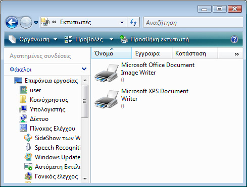Maximize the Εκτυπωτές window
Image resolution: width=247 pixels, height=187 pixels.
click(219, 9)
